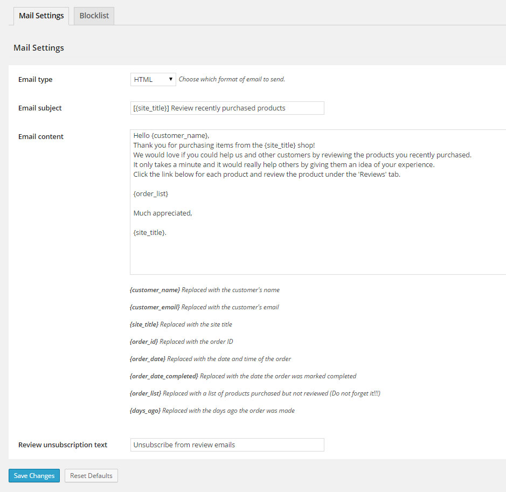
Task: Click the 'Review unsubscription text' label
Action: [63, 445]
